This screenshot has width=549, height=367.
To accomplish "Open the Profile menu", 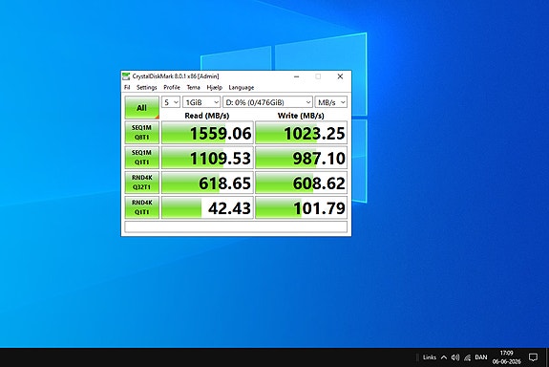I will click(x=172, y=88).
